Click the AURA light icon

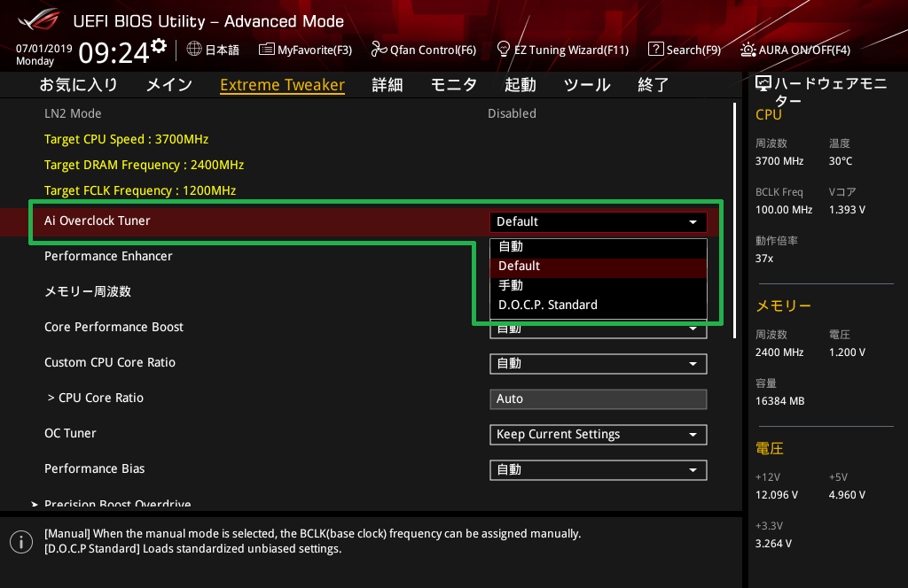coord(748,50)
